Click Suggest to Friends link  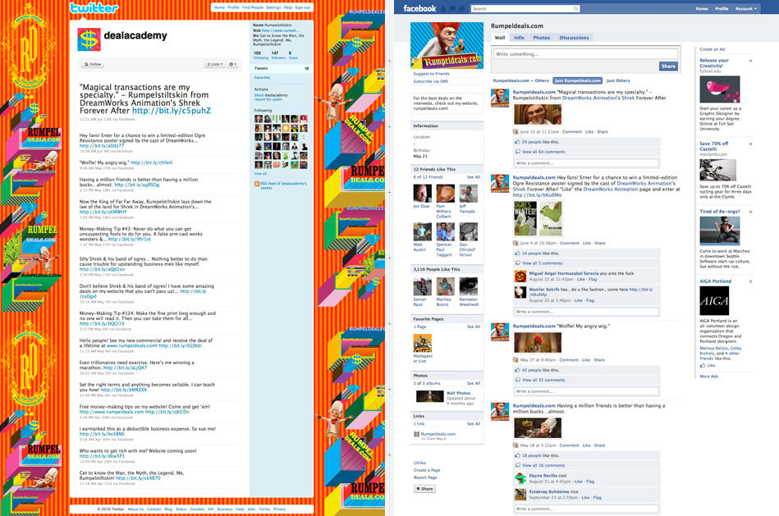[x=431, y=74]
